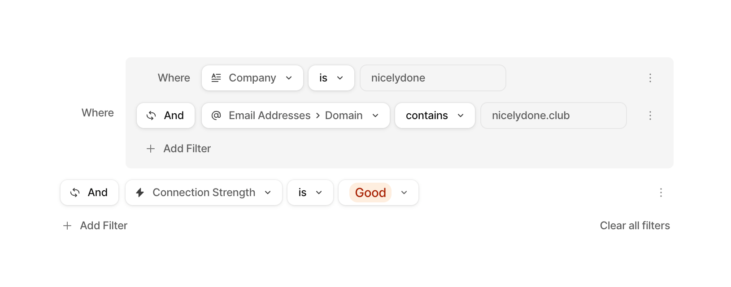Expand the Company attribute dropdown chevron
The image size is (731, 287).
[x=289, y=78]
